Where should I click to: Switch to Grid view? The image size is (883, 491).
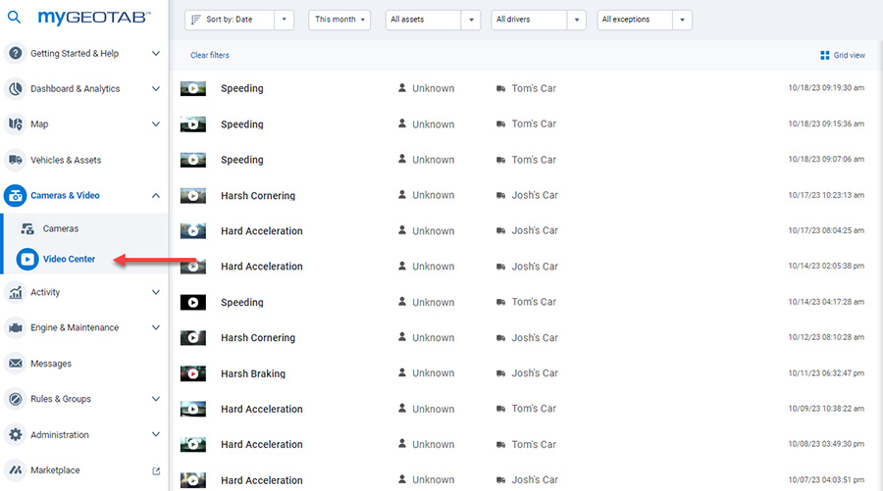(x=843, y=55)
